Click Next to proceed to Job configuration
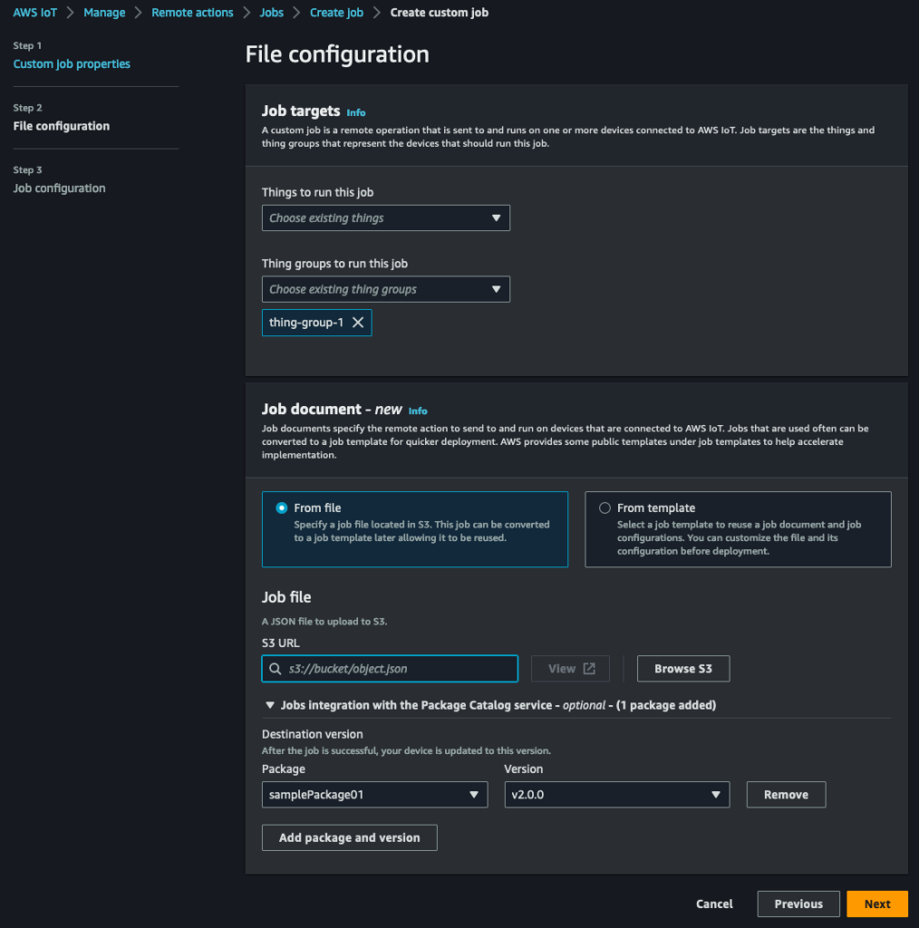The image size is (919, 928). [876, 904]
